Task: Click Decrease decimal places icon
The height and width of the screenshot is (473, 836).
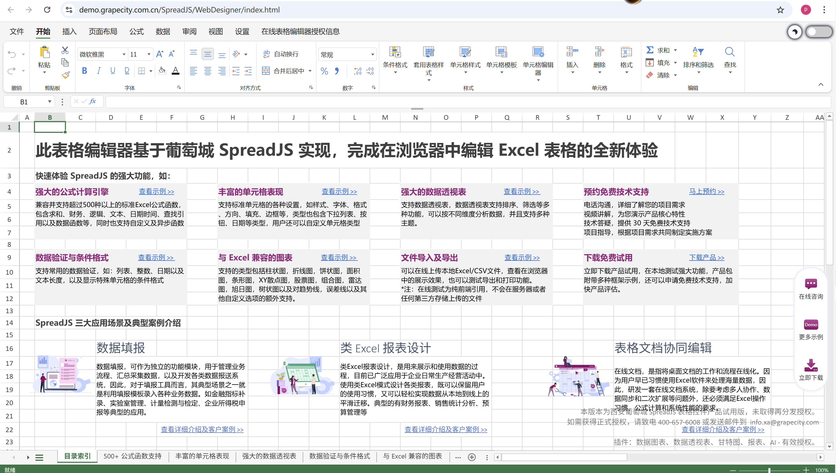Action: click(370, 71)
